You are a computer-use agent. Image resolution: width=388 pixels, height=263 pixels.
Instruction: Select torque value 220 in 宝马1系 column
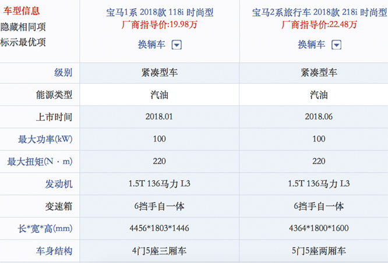click(x=160, y=161)
